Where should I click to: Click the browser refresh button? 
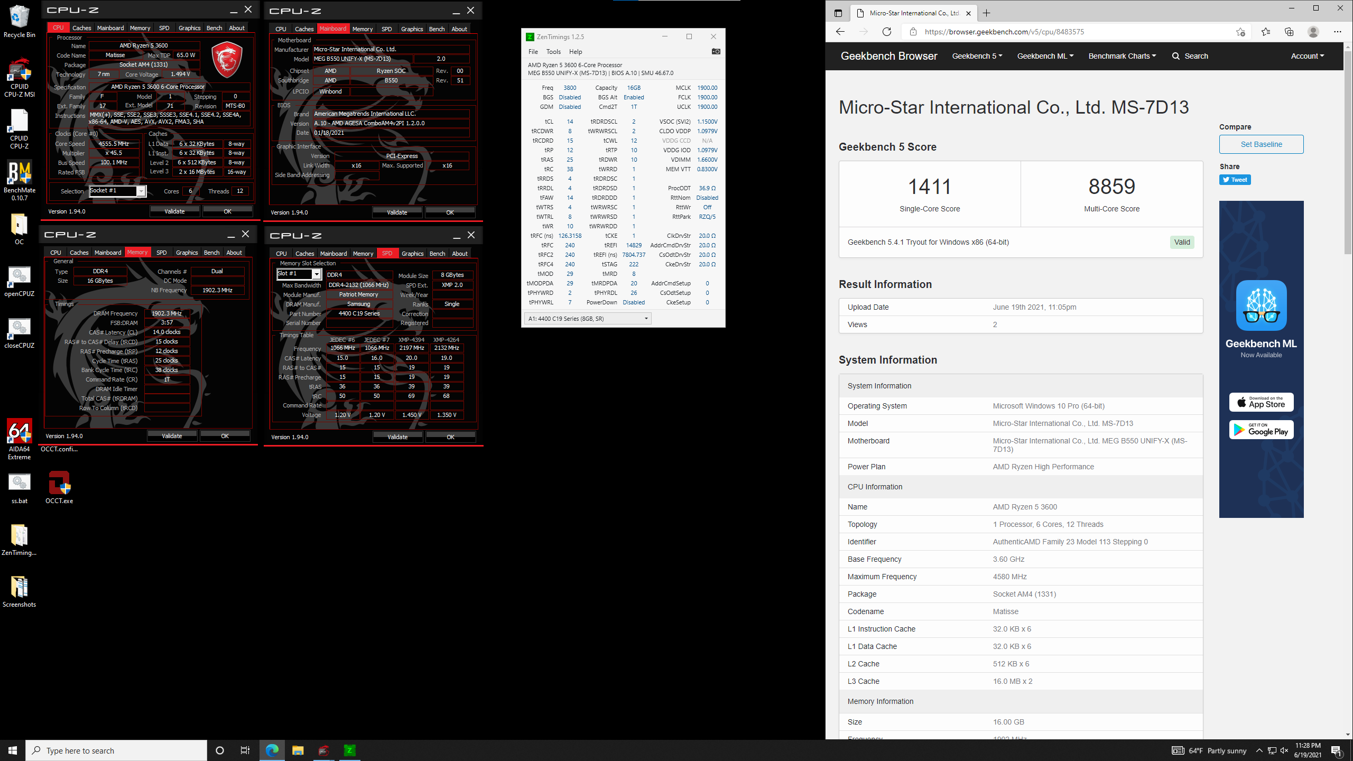pyautogui.click(x=887, y=32)
